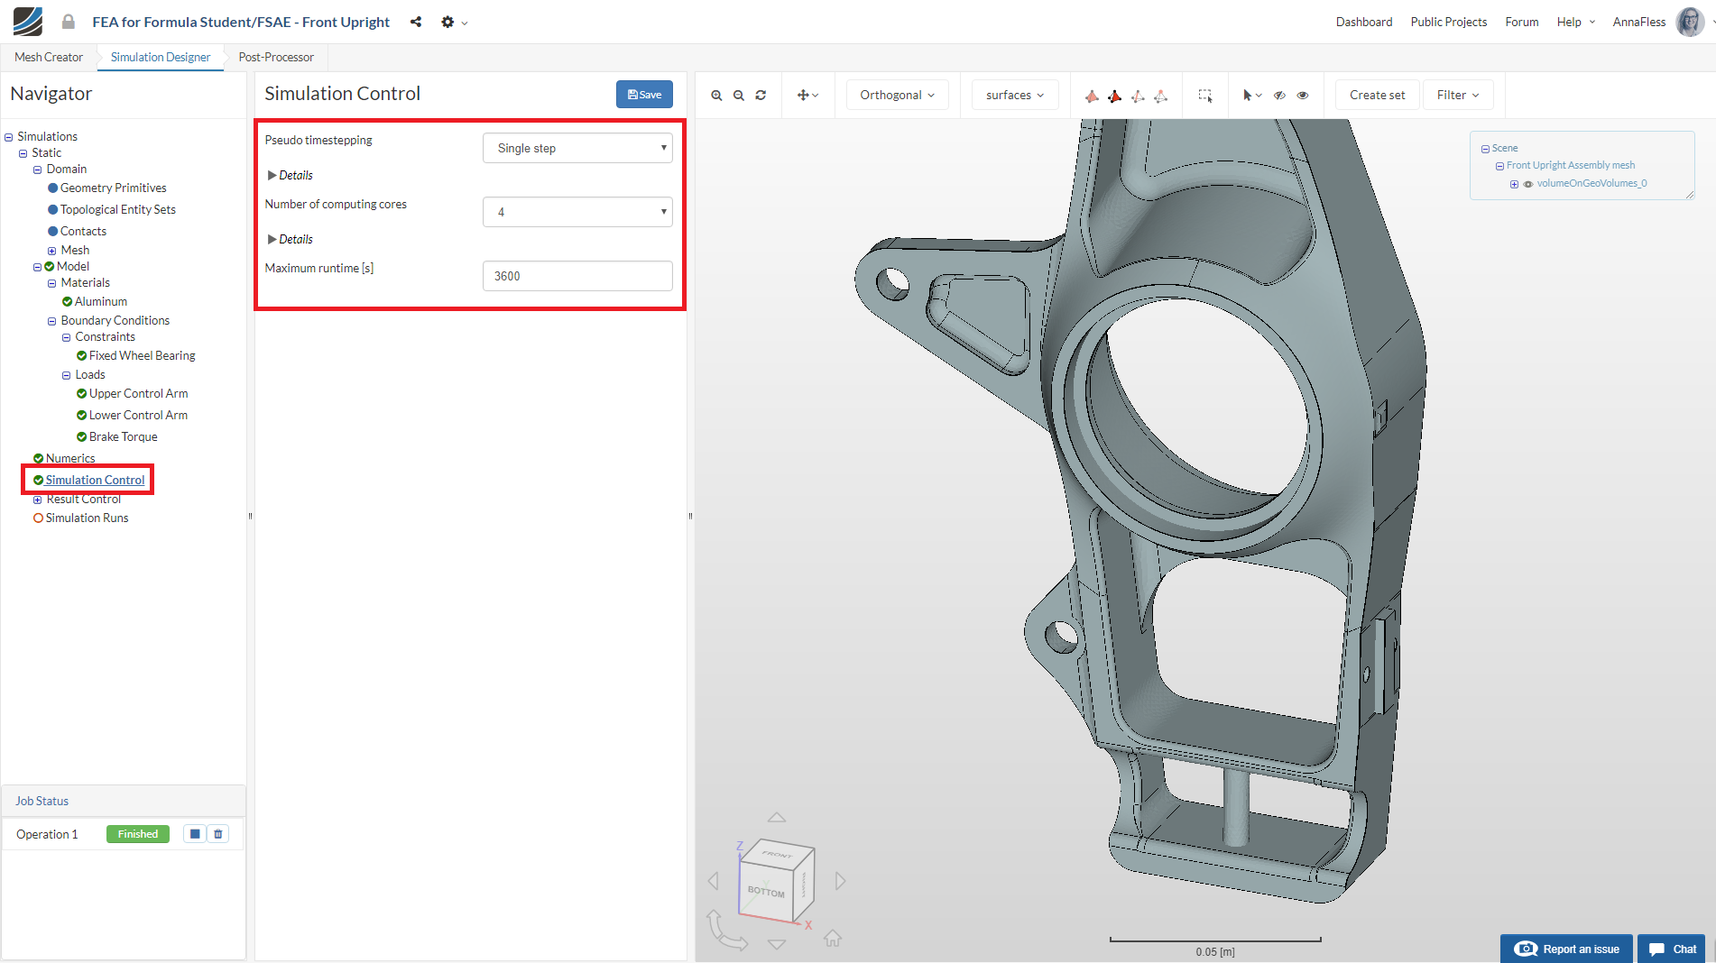Click the stop icon for Operation 1
This screenshot has height=963, width=1716.
pos(195,834)
